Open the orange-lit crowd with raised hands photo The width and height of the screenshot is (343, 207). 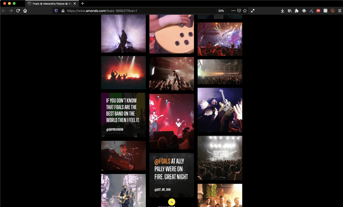[123, 73]
